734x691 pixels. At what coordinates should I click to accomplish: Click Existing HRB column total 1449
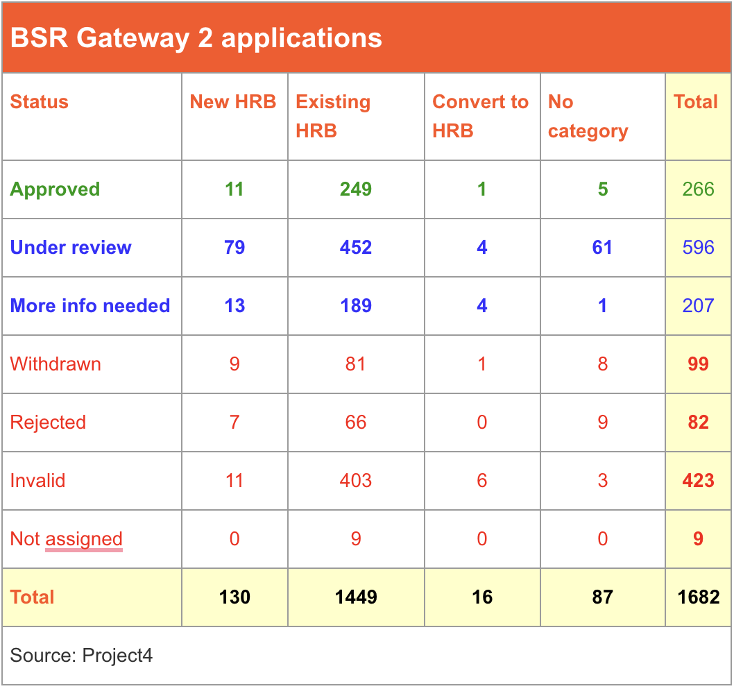356,597
